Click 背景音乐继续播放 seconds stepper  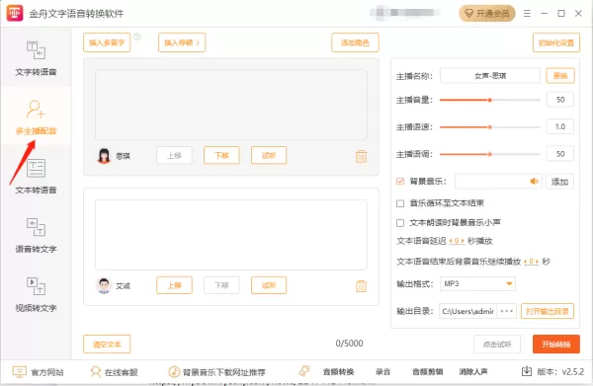point(531,262)
